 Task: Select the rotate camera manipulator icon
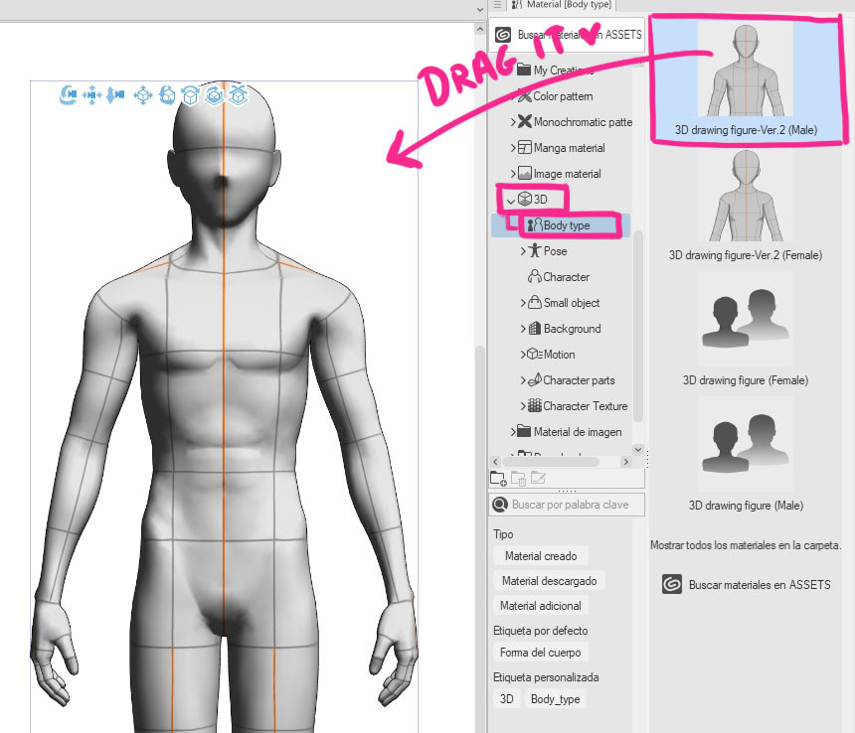click(68, 94)
